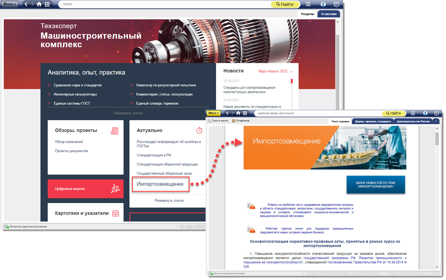Enable two-window mode in the front window status bar
The height and width of the screenshot is (280, 446).
coord(227,274)
